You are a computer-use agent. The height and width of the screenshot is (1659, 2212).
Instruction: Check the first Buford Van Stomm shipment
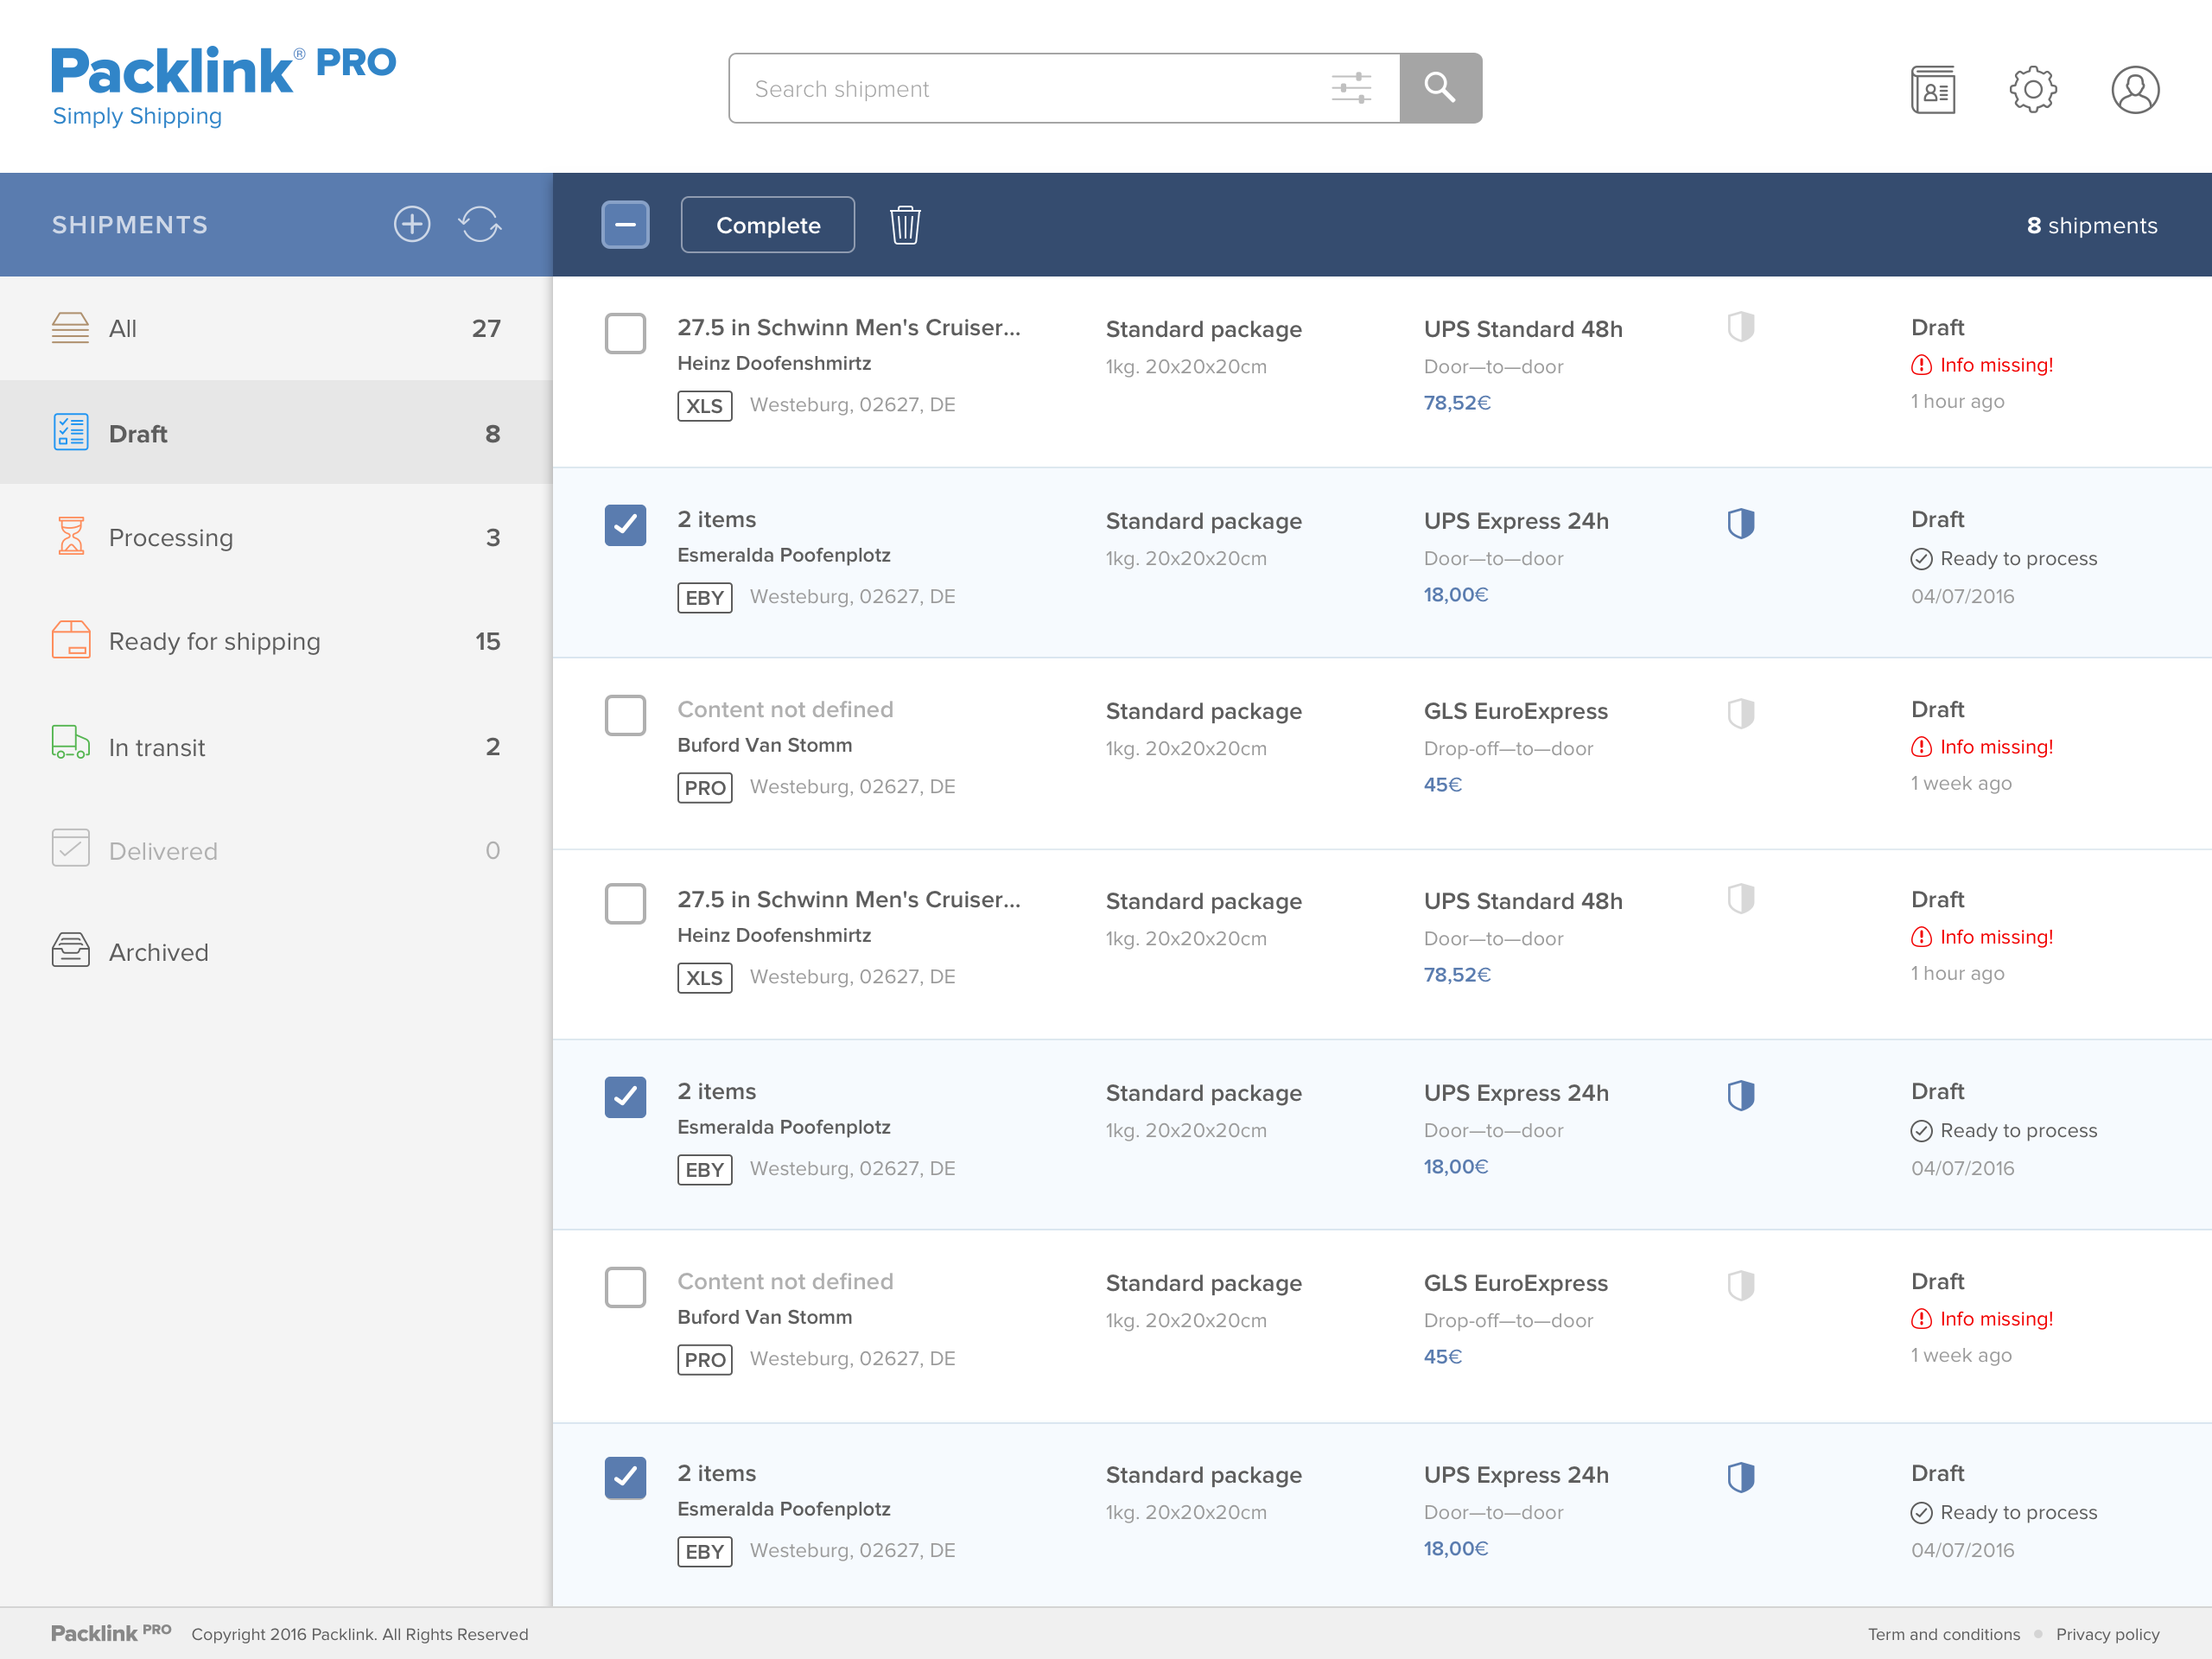(x=625, y=715)
